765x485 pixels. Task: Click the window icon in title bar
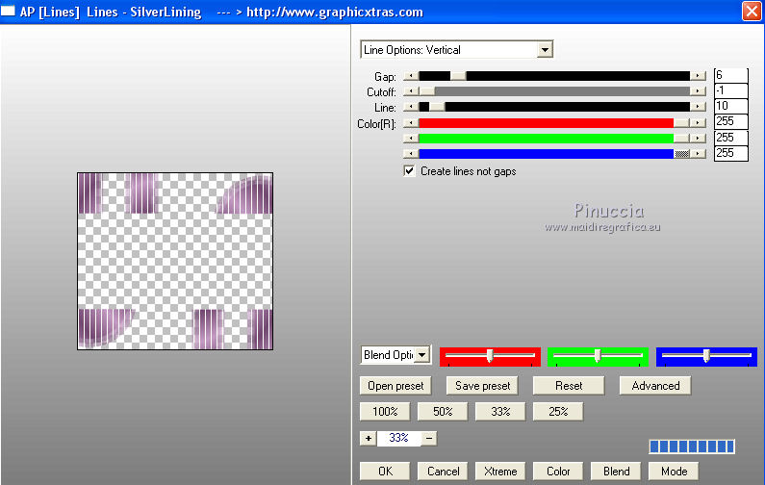pyautogui.click(x=8, y=11)
